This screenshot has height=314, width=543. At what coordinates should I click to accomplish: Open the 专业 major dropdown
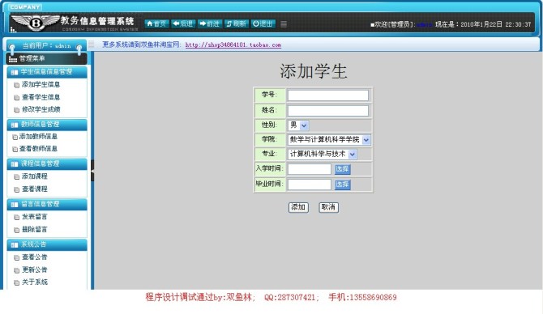tap(322, 155)
